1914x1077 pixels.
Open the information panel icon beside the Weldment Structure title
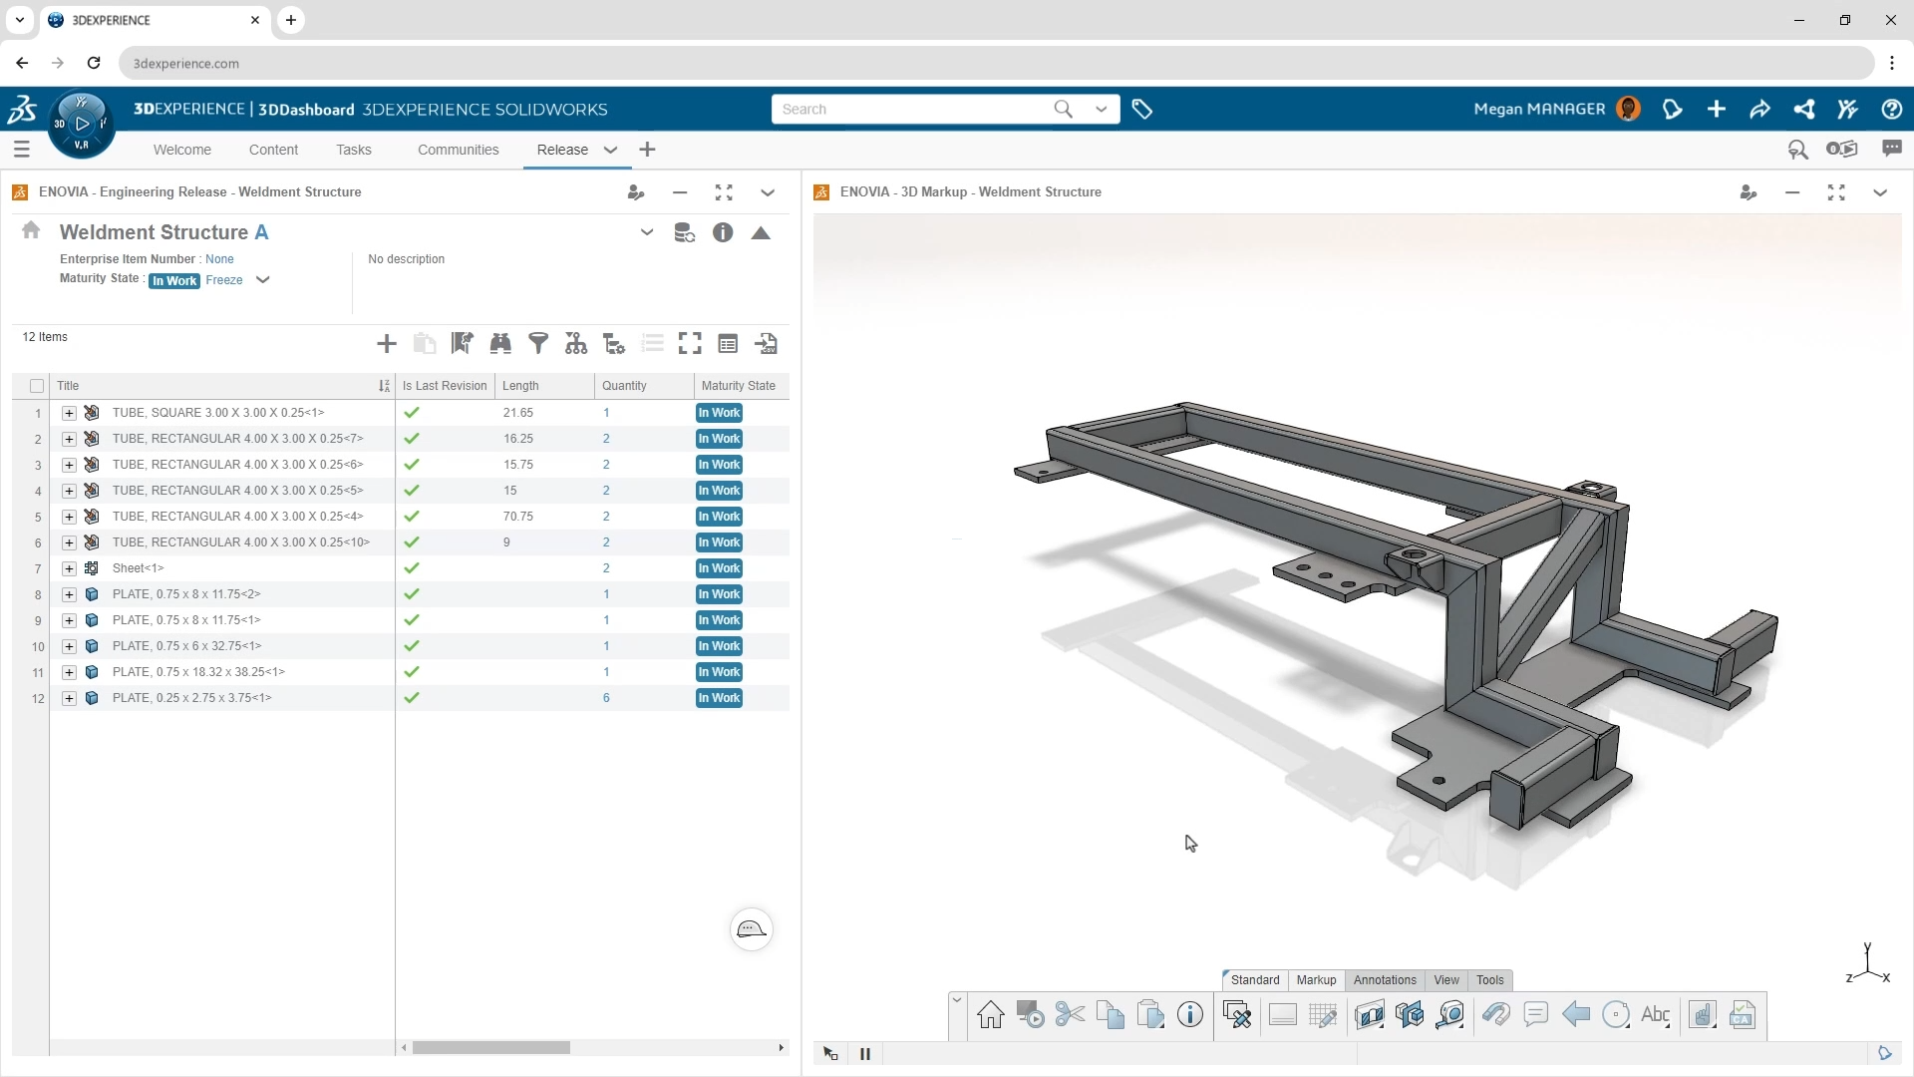tap(723, 233)
